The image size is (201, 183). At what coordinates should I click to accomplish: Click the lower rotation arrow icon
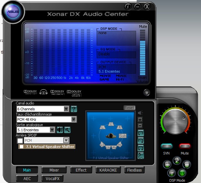coord(141,148)
